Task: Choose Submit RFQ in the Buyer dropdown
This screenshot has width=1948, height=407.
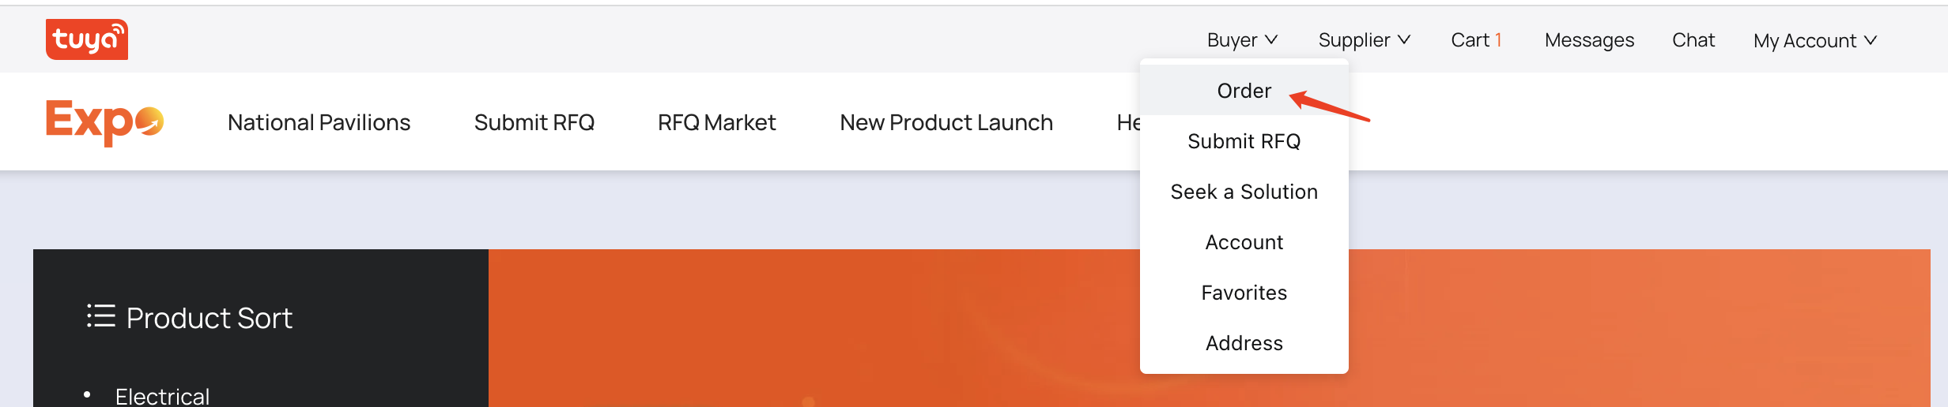Action: pos(1244,141)
